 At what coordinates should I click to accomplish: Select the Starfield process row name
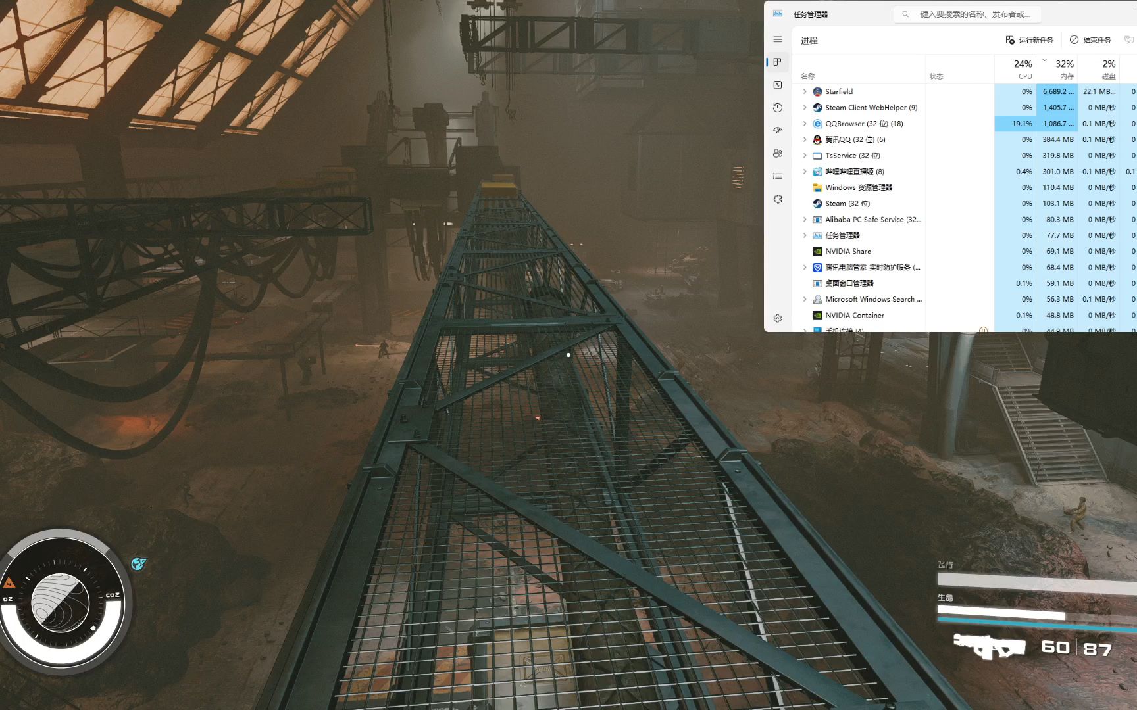click(839, 92)
